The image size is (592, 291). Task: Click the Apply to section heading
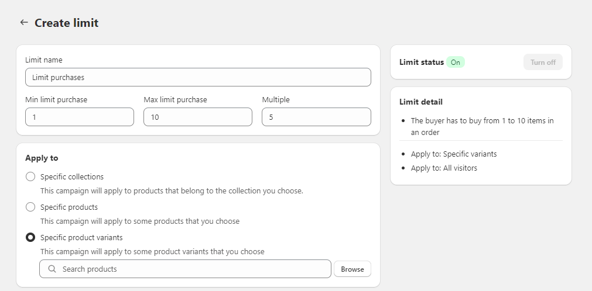click(x=42, y=158)
